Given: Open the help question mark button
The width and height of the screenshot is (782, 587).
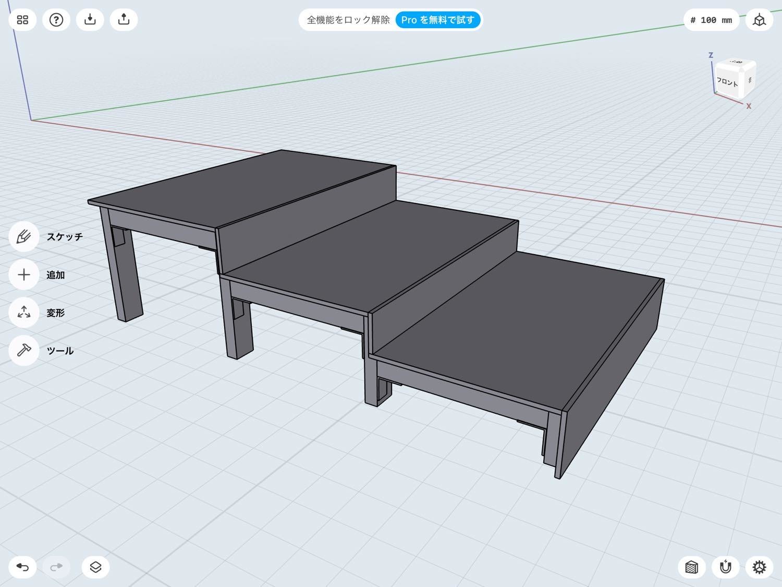Looking at the screenshot, I should click(56, 20).
